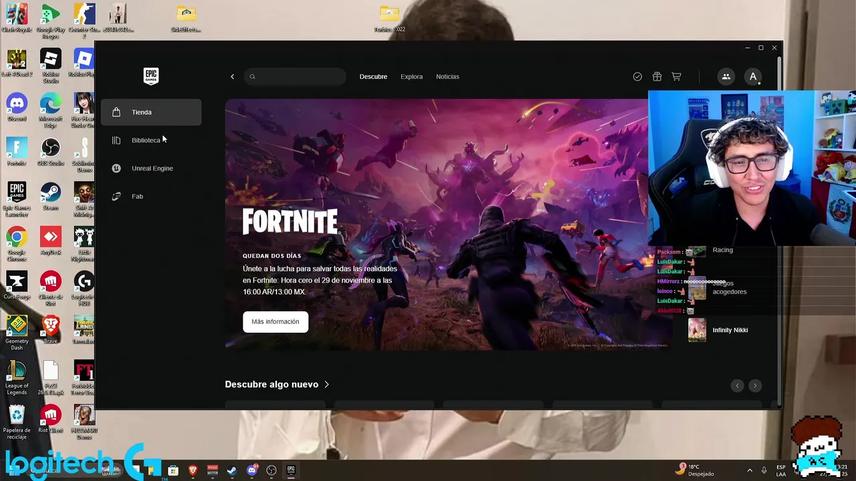Select the Discord desktop icon
This screenshot has width=856, height=481.
tap(17, 107)
